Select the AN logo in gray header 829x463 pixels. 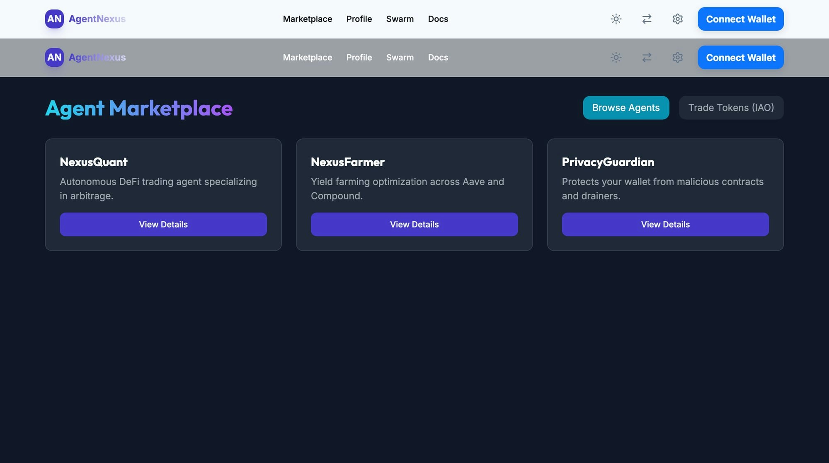54,57
